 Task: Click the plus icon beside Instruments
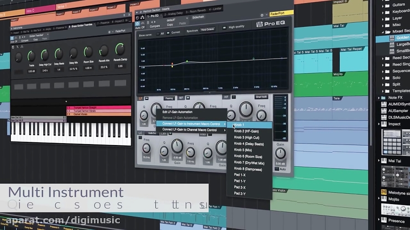[x=12, y=28]
